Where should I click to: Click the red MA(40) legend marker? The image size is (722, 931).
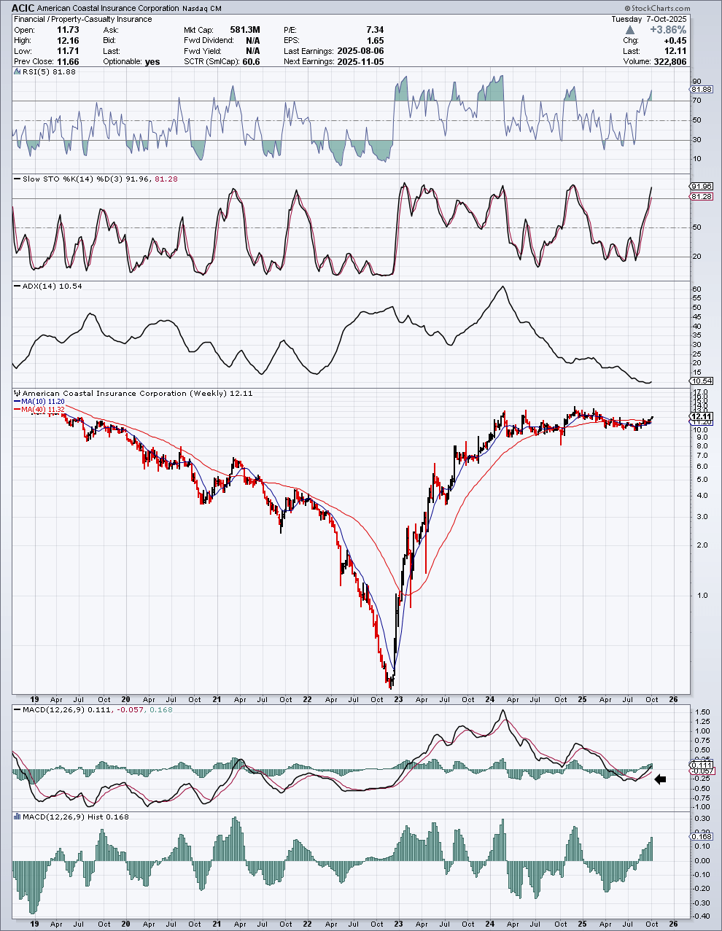click(18, 410)
